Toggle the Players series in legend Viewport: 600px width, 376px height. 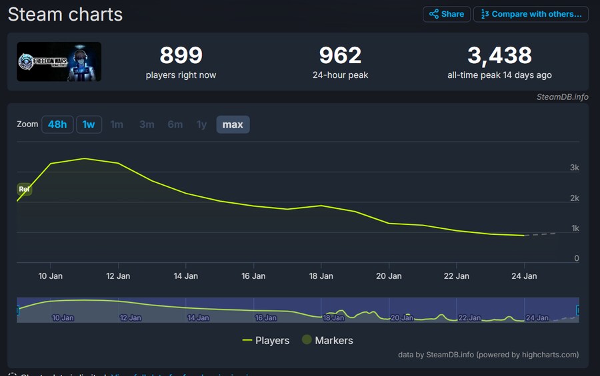pyautogui.click(x=265, y=340)
